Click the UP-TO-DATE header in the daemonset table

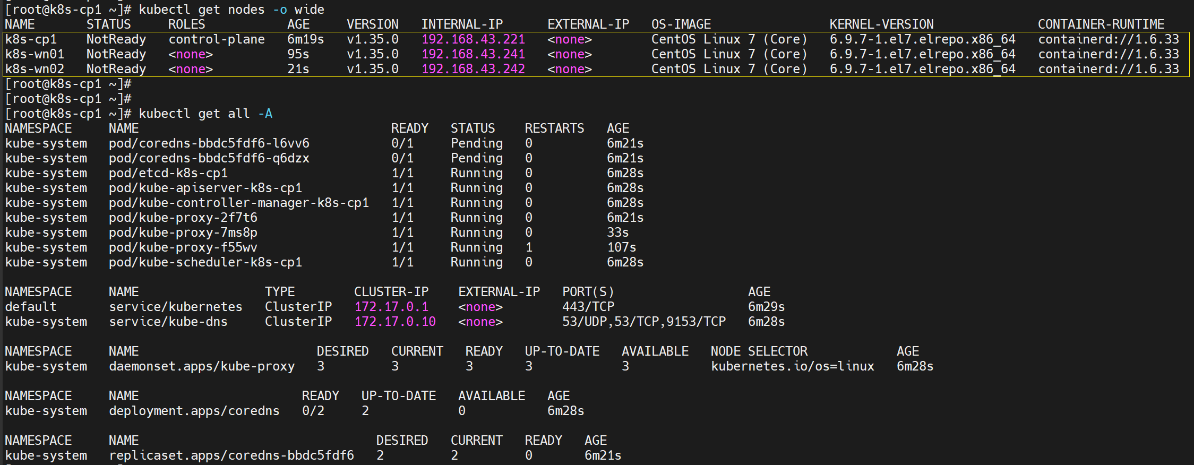(x=562, y=351)
